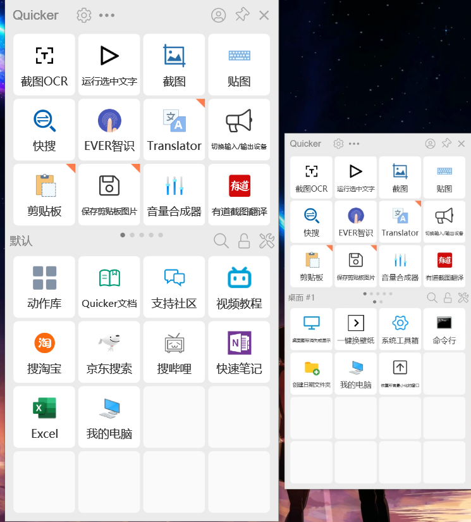Open 快搜 in the large Quicker panel
Image resolution: width=471 pixels, height=522 pixels.
point(44,130)
